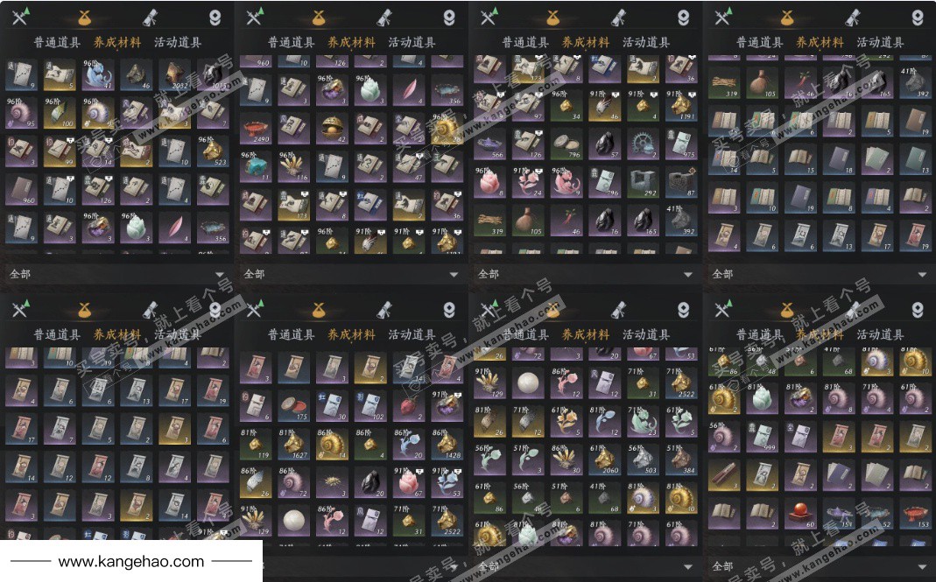Select the red coin tins showing 175
Viewport: 936px width, 582px height.
click(294, 406)
